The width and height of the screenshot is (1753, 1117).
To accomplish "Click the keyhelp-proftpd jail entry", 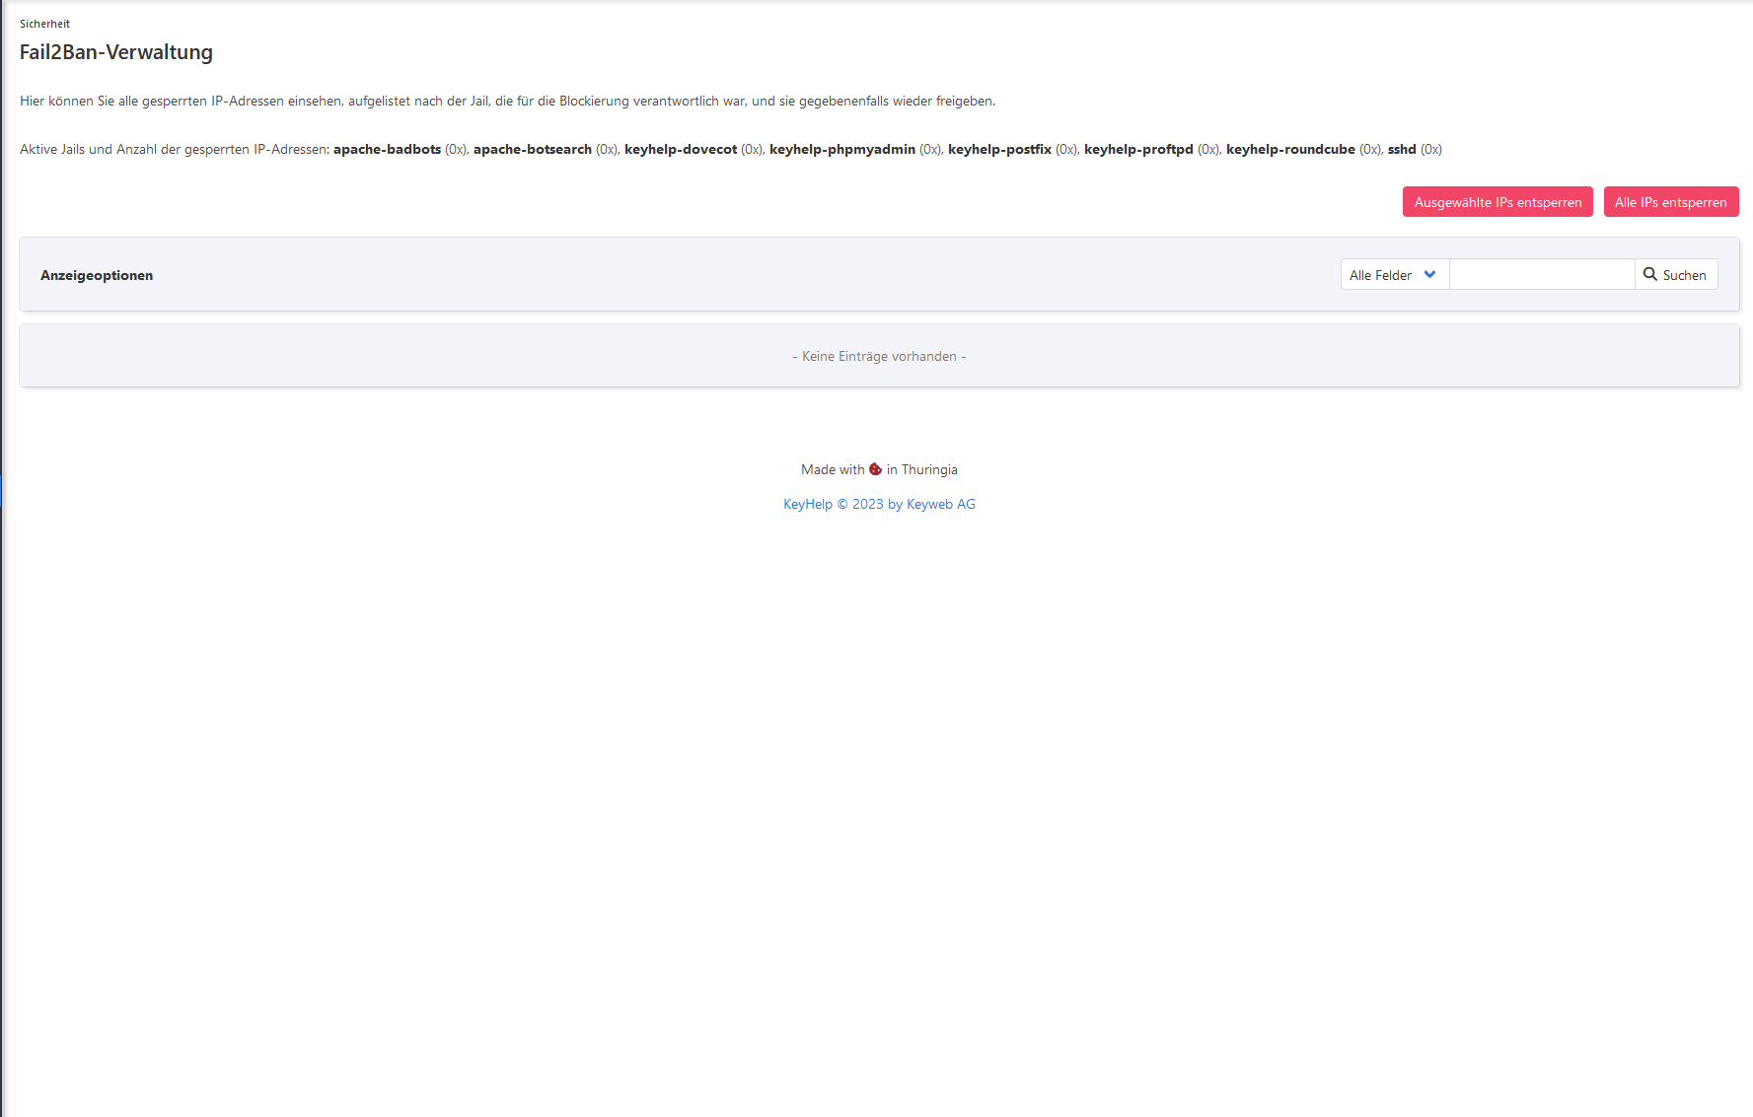I will (x=1138, y=150).
